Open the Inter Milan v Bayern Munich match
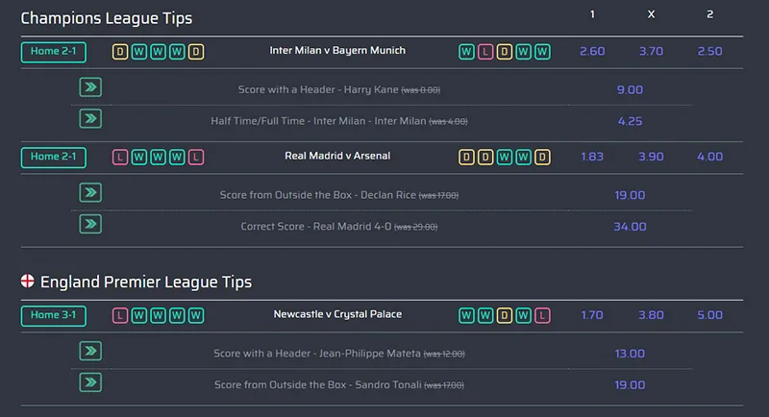The height and width of the screenshot is (417, 769). [x=336, y=51]
